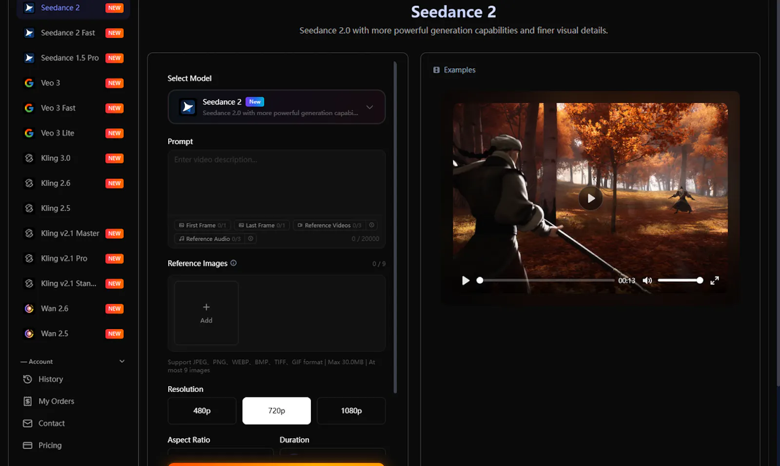
Task: Focus the video description prompt field
Action: pyautogui.click(x=276, y=182)
